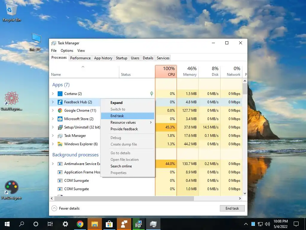The height and width of the screenshot is (230, 306).
Task: Open taskbar search magnifier
Action: pos(22,224)
